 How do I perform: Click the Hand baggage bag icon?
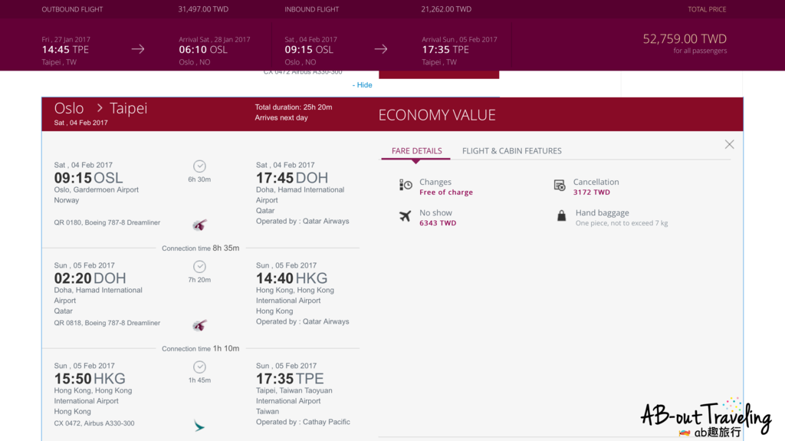coord(562,216)
